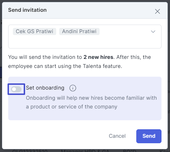Image resolution: width=170 pixels, height=152 pixels.
Task: Click the onboarding description paragraph
Action: coord(91,102)
